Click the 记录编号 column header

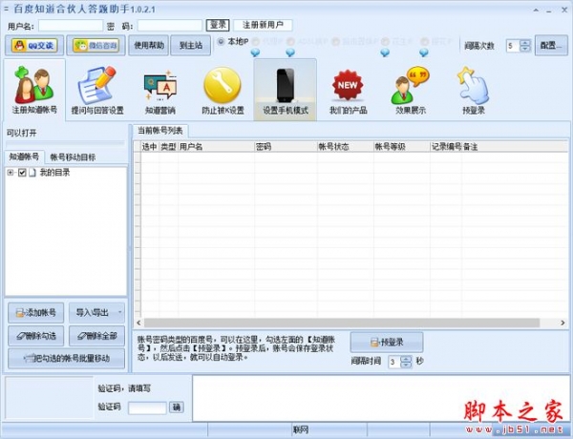coord(446,147)
